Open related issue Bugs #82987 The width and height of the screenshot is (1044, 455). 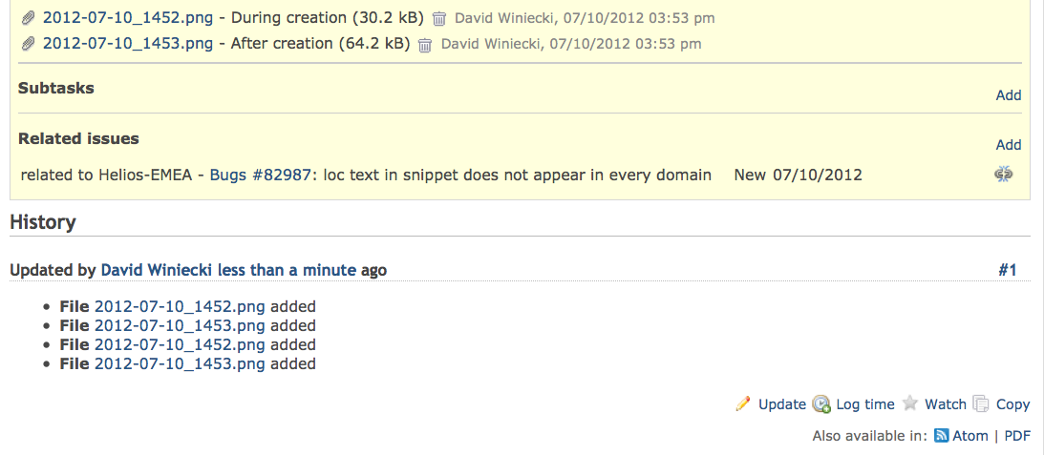[261, 175]
